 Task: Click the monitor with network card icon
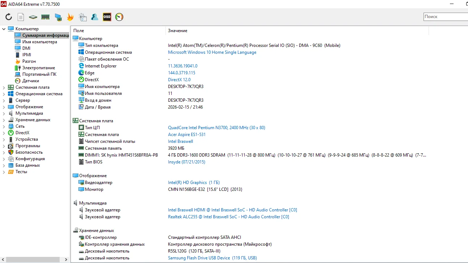tap(58, 17)
